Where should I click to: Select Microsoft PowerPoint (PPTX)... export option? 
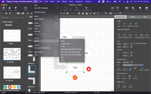click(72, 49)
